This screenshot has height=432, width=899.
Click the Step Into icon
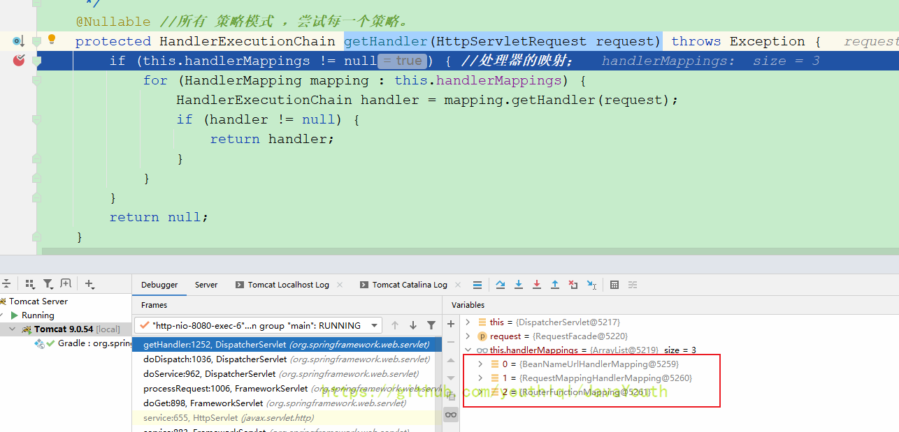519,285
